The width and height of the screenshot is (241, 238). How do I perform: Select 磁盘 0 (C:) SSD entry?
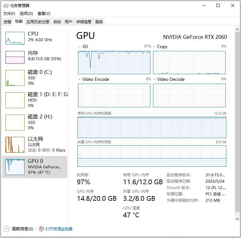(35, 78)
